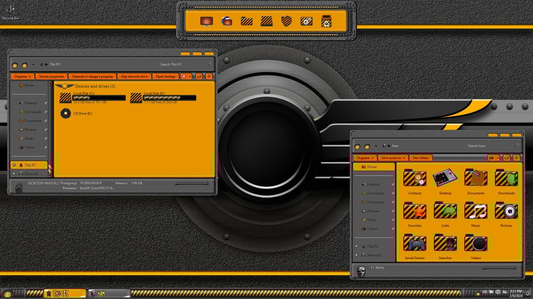The image size is (533, 299).
Task: Click the Search This PC field
Action: [x=184, y=65]
